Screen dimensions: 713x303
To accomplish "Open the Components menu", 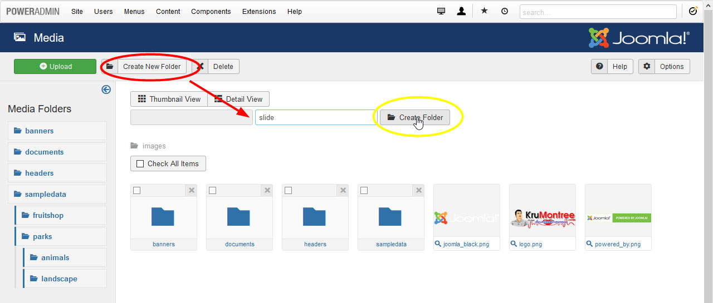I will click(211, 11).
